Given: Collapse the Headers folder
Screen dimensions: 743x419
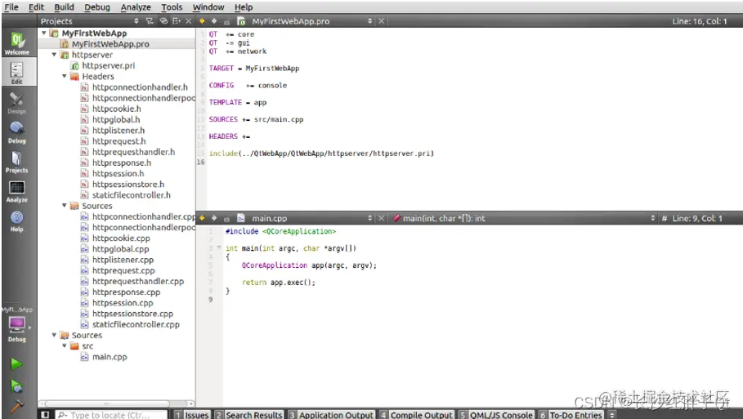Looking at the screenshot, I should click(x=65, y=76).
